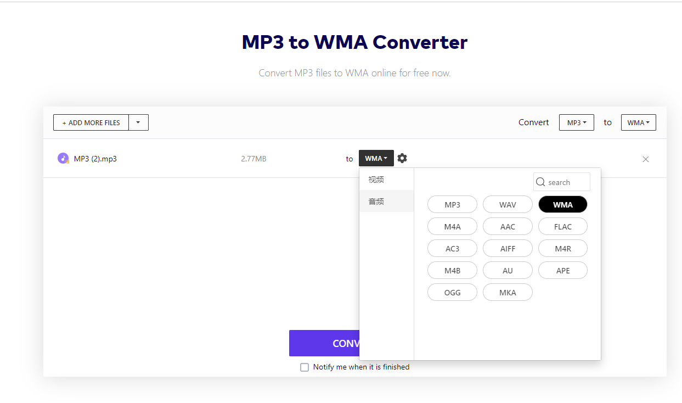Switch to 视频 category tab

tap(386, 180)
